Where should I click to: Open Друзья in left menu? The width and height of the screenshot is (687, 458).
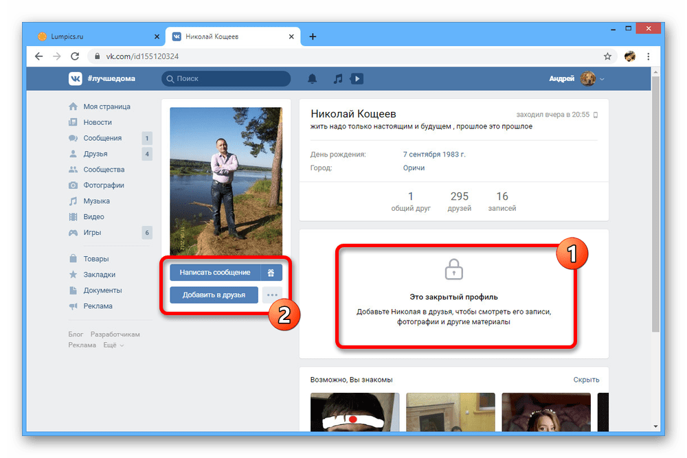tap(95, 154)
